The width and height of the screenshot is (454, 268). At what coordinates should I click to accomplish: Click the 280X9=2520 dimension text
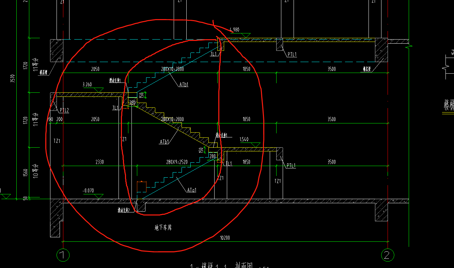coord(178,162)
